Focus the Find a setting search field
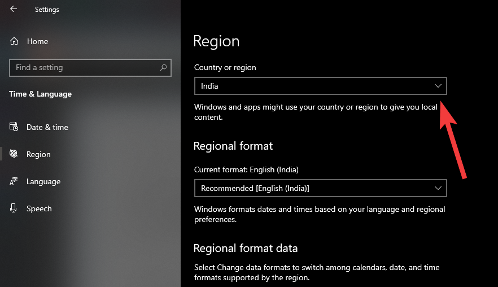Image resolution: width=498 pixels, height=287 pixels. point(85,68)
